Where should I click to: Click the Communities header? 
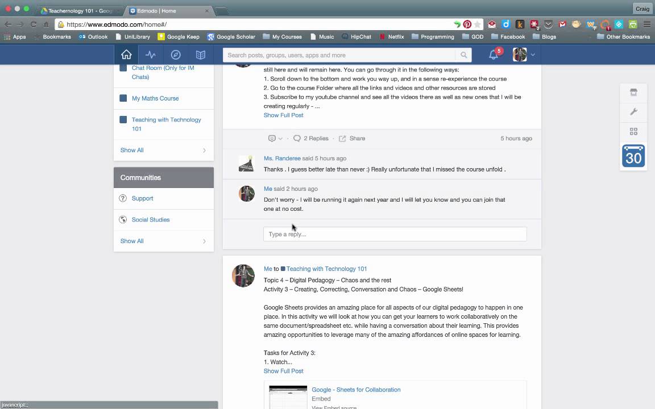[x=163, y=178]
